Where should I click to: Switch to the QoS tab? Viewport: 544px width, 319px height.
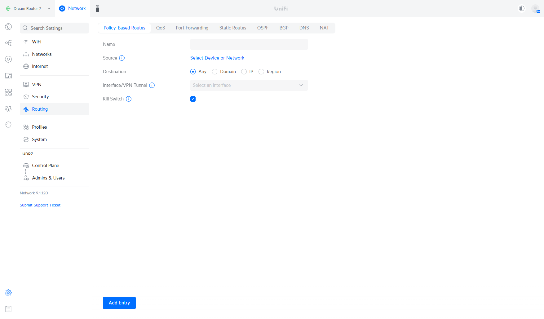161,28
